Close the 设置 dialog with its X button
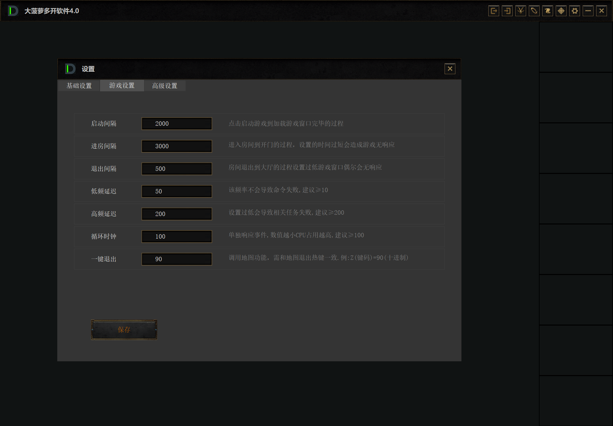Image resolution: width=613 pixels, height=426 pixels. [x=450, y=69]
